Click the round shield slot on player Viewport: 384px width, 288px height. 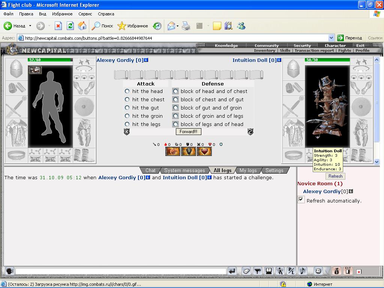84,106
